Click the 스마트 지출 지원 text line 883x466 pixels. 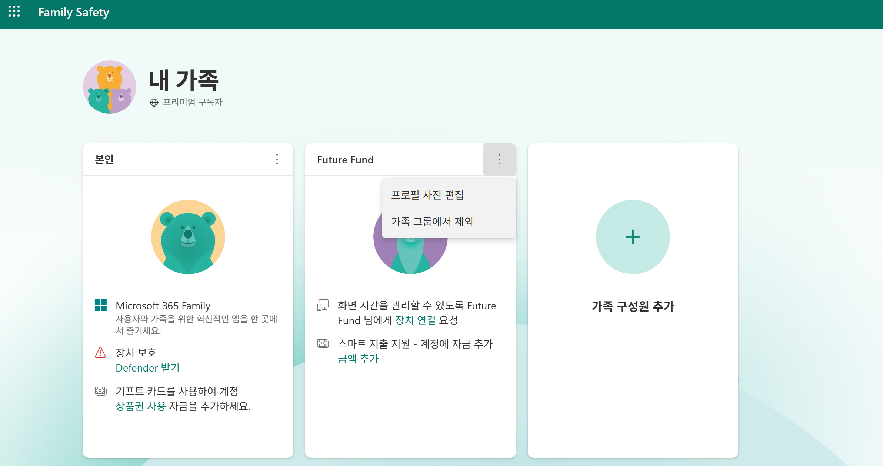pos(415,344)
